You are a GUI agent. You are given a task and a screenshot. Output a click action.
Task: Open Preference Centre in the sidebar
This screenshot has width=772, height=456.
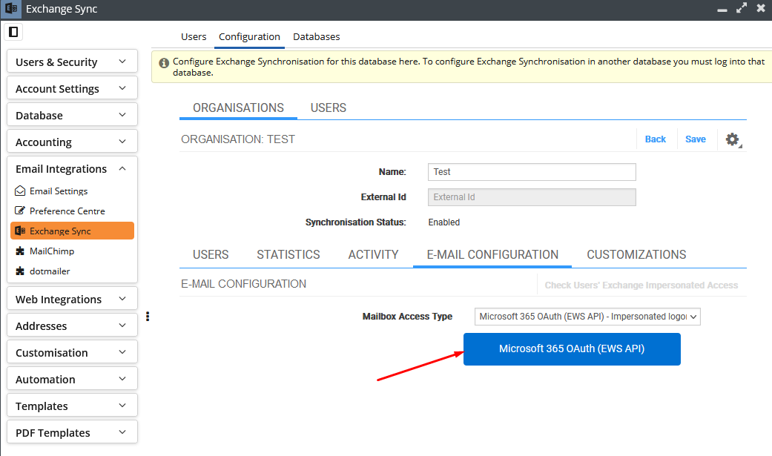[x=67, y=211]
